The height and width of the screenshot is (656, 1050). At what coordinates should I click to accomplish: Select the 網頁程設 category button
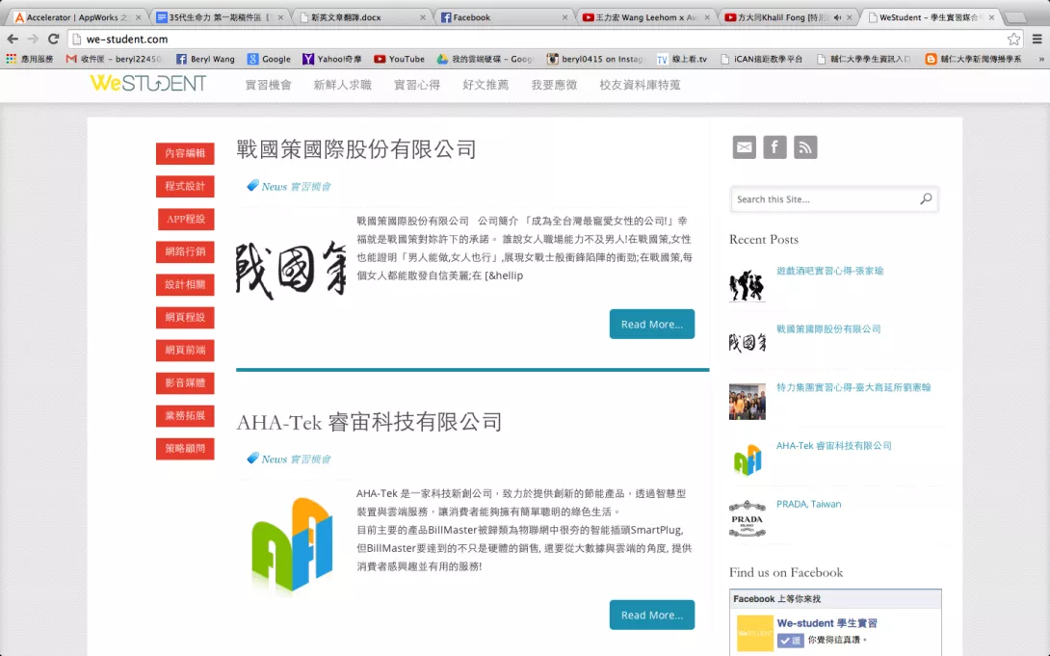pos(185,317)
